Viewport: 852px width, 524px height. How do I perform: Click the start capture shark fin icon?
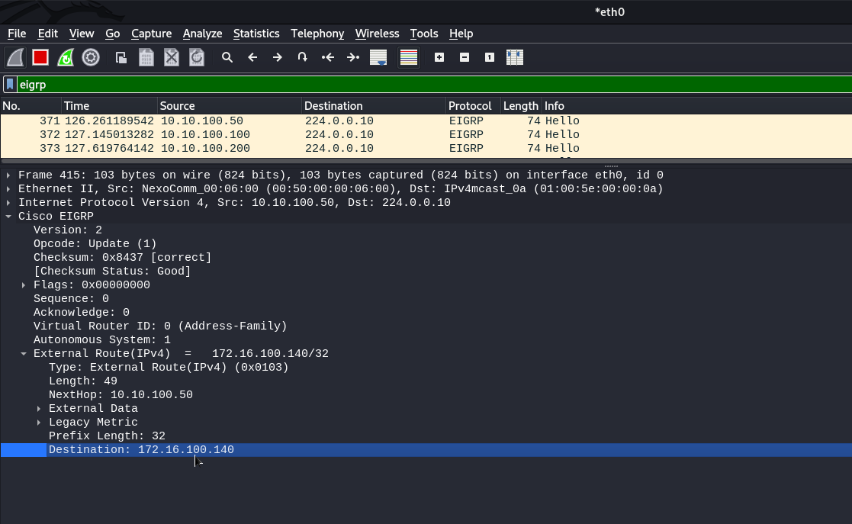click(15, 57)
